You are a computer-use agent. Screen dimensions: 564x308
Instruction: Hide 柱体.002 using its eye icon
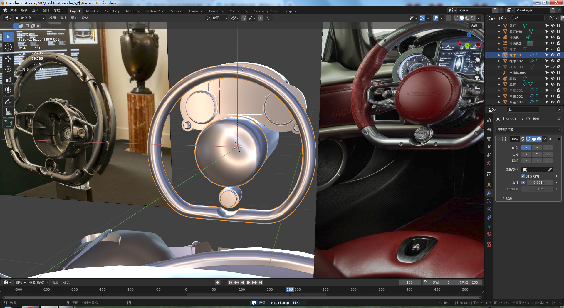(x=553, y=61)
